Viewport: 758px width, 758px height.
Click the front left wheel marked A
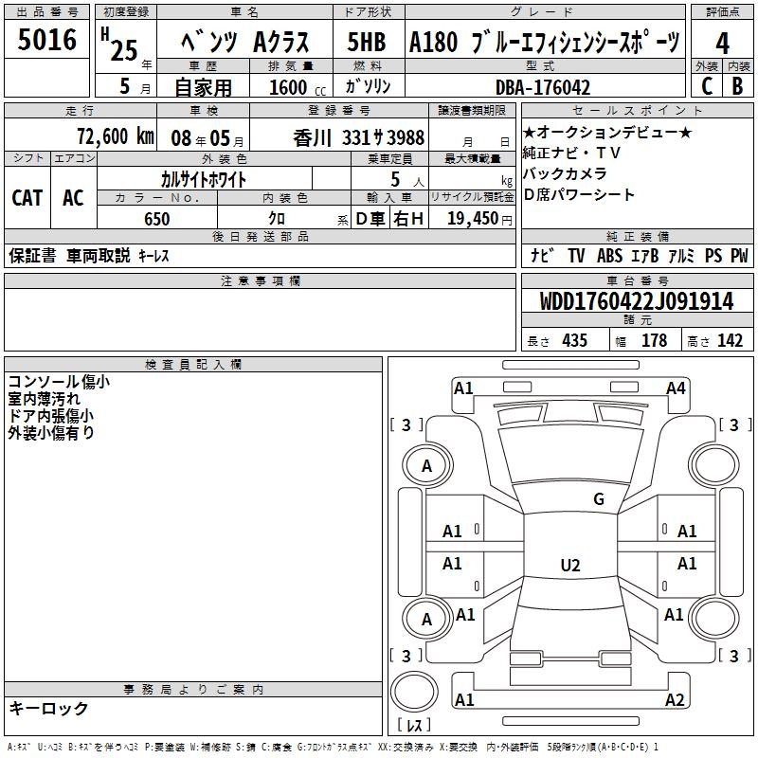[427, 466]
